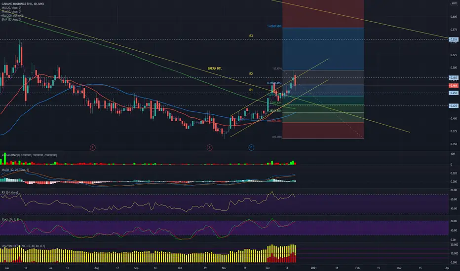Click the 0.450 horizontal line price tag

(x=454, y=93)
